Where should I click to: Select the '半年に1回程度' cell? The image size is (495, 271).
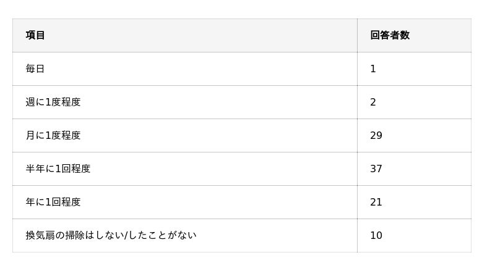(58, 169)
